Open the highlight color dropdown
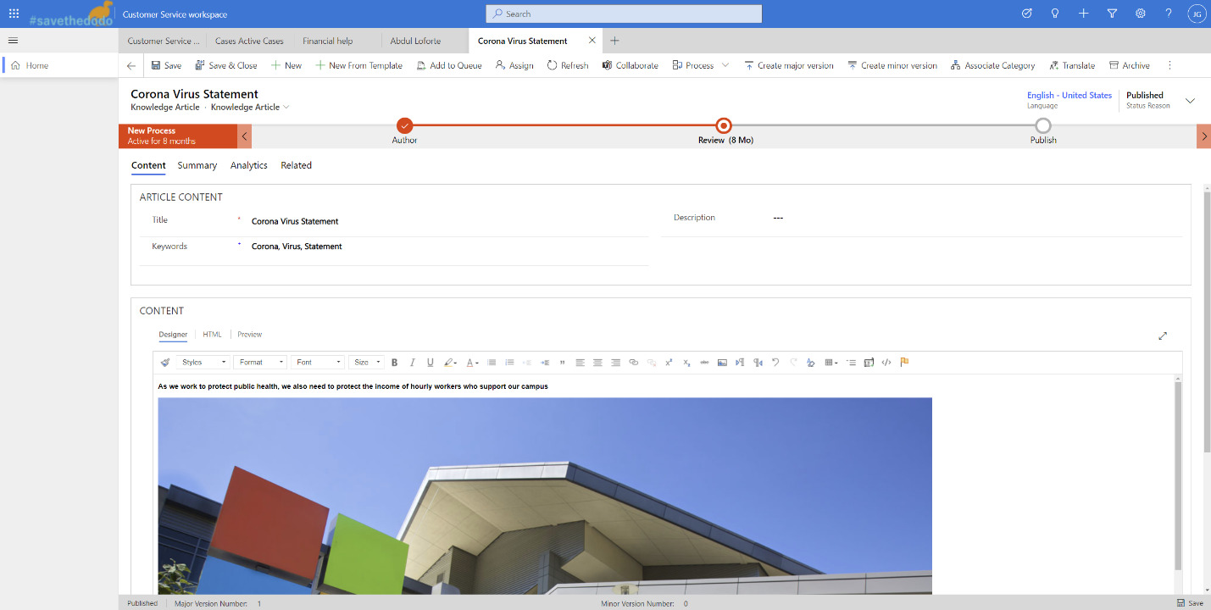1211x610 pixels. [x=451, y=362]
